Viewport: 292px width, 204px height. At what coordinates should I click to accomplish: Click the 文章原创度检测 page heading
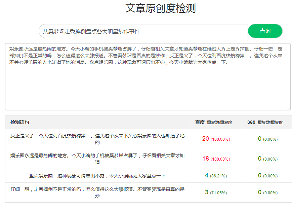(160, 8)
